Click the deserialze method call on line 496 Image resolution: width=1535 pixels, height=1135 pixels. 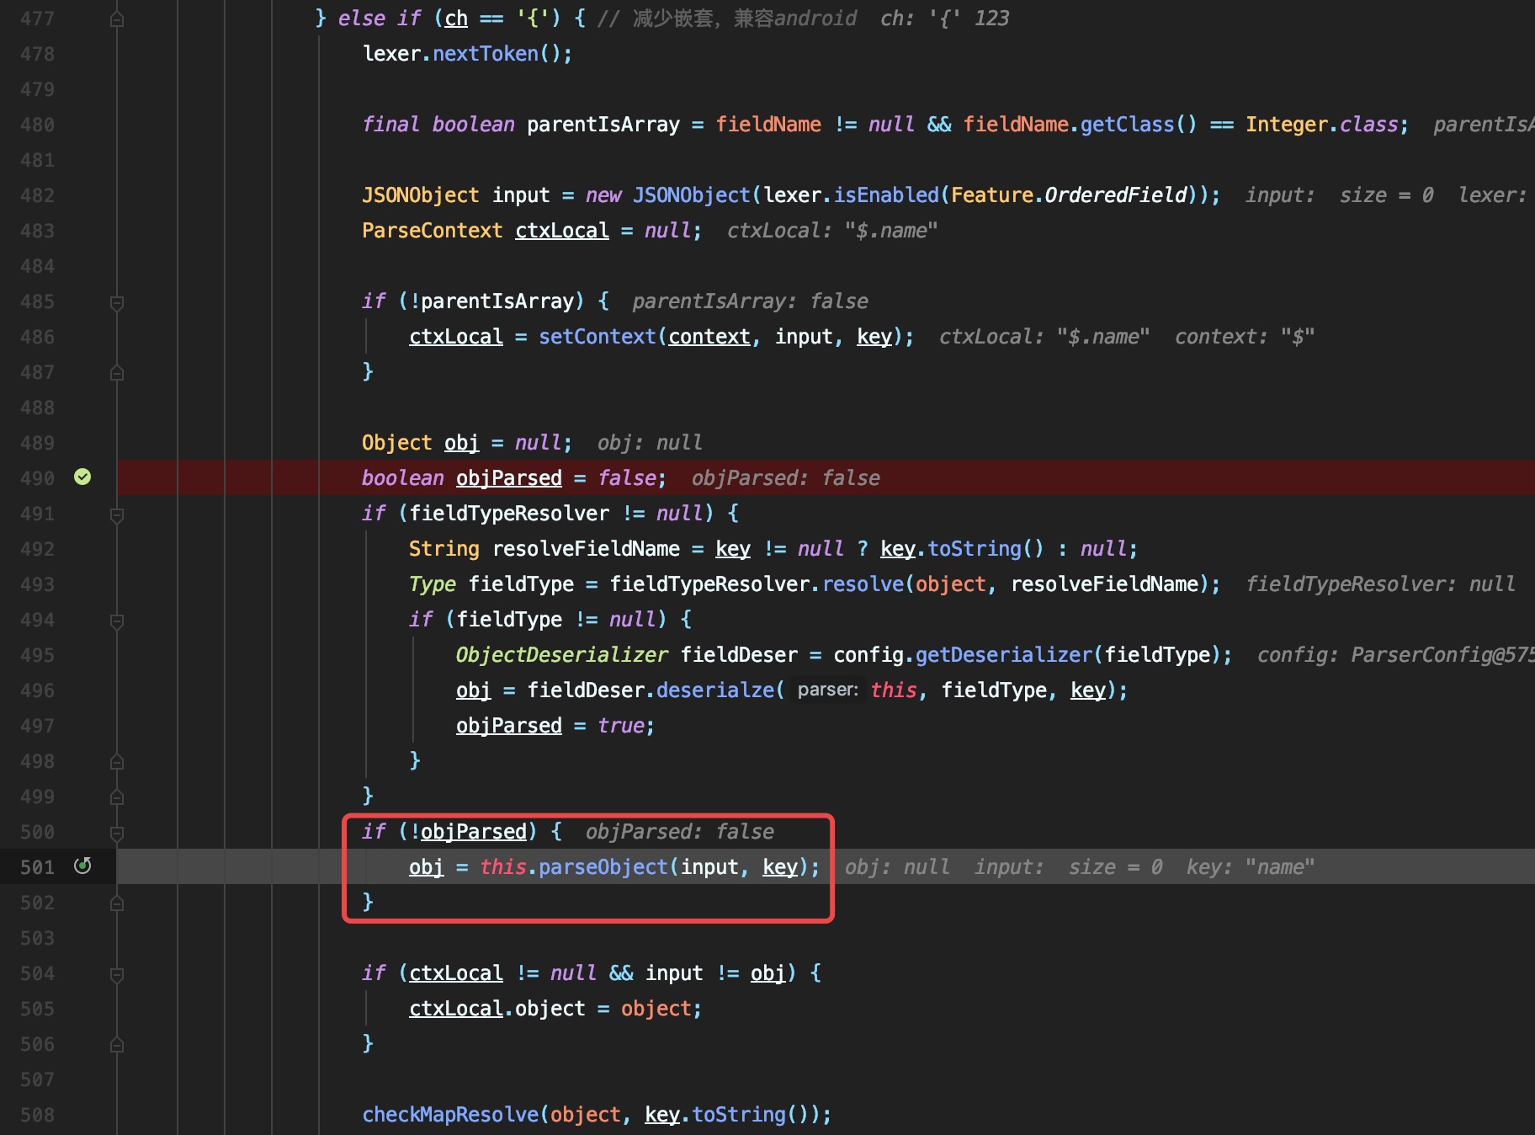[x=714, y=690]
